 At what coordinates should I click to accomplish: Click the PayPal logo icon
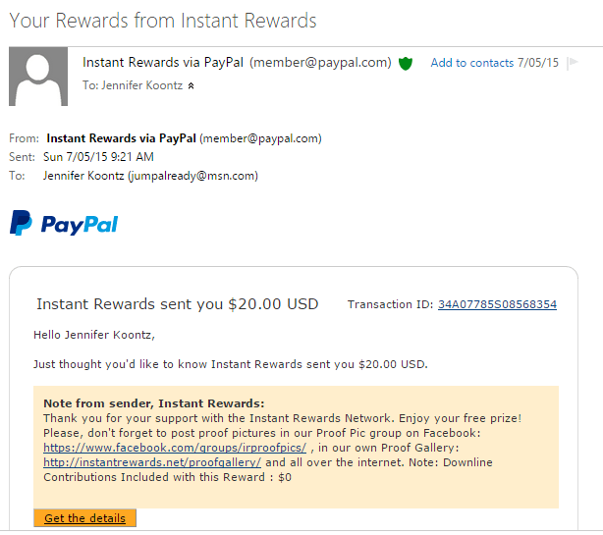pyautogui.click(x=21, y=223)
